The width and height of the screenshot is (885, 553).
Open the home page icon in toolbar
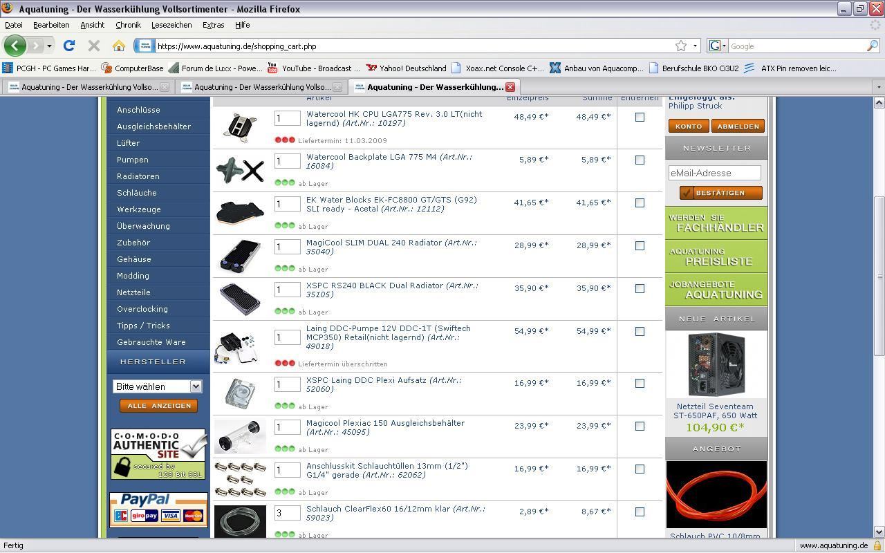click(x=118, y=46)
